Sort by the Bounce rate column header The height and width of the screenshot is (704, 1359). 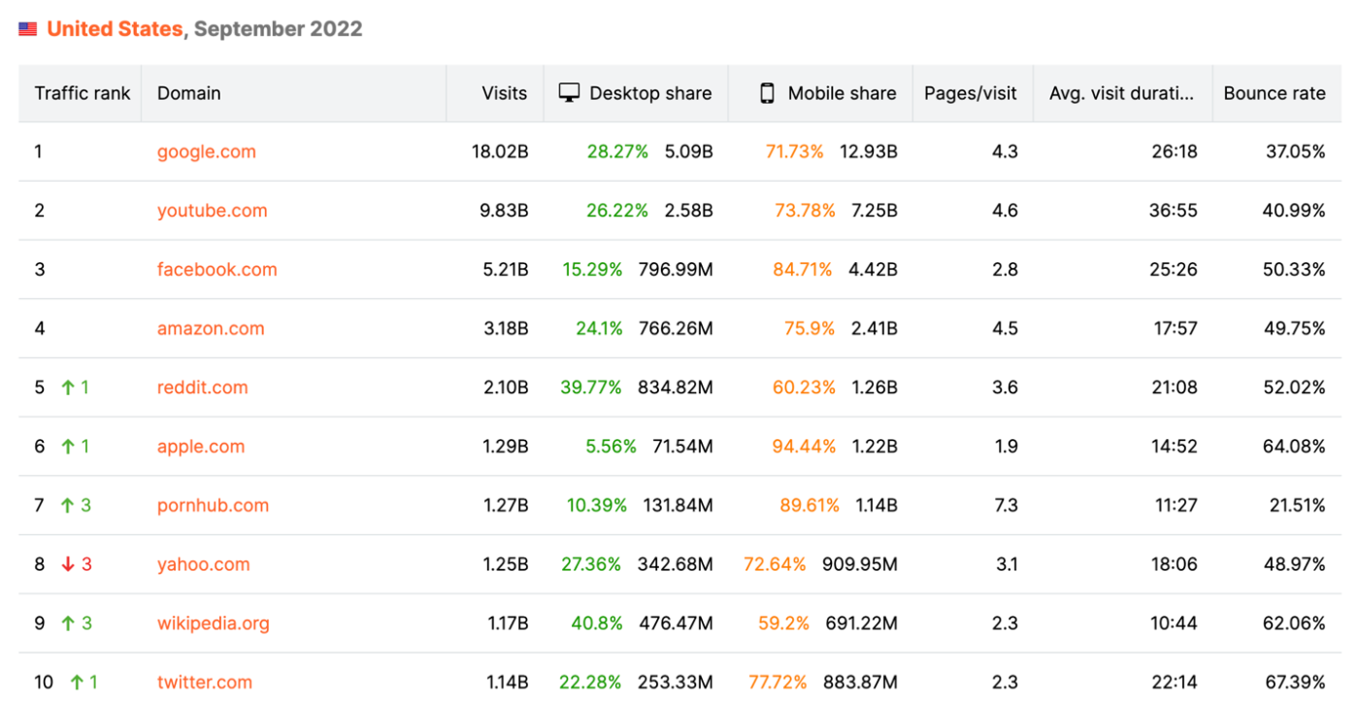(1274, 93)
